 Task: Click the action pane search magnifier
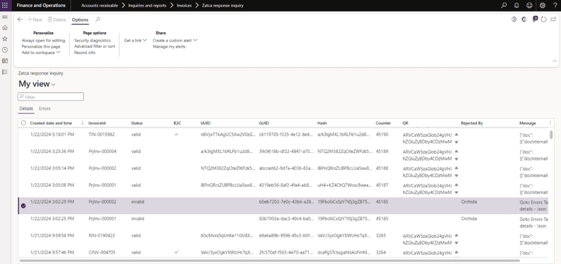click(98, 20)
